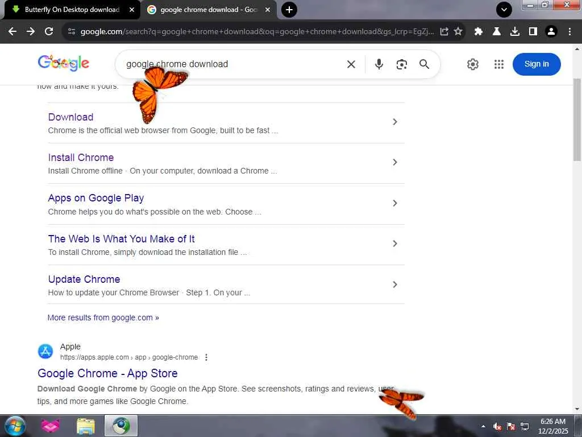Click the page vertical scrollbar thumb

click(x=577, y=119)
